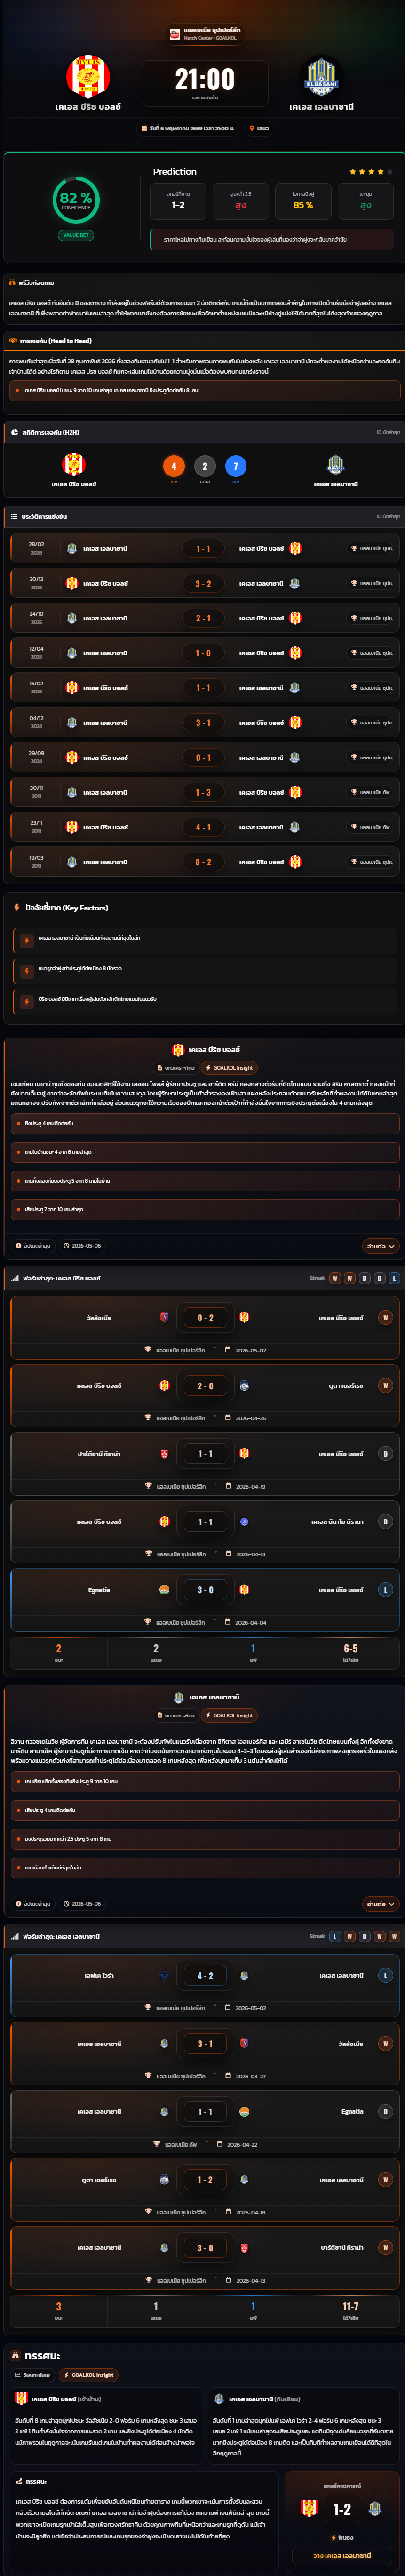Click the star rating in the Prediction card
The height and width of the screenshot is (2576, 405).
(x=371, y=172)
